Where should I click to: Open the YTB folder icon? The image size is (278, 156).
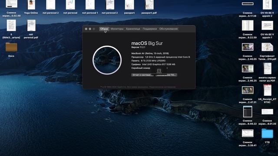point(267,133)
